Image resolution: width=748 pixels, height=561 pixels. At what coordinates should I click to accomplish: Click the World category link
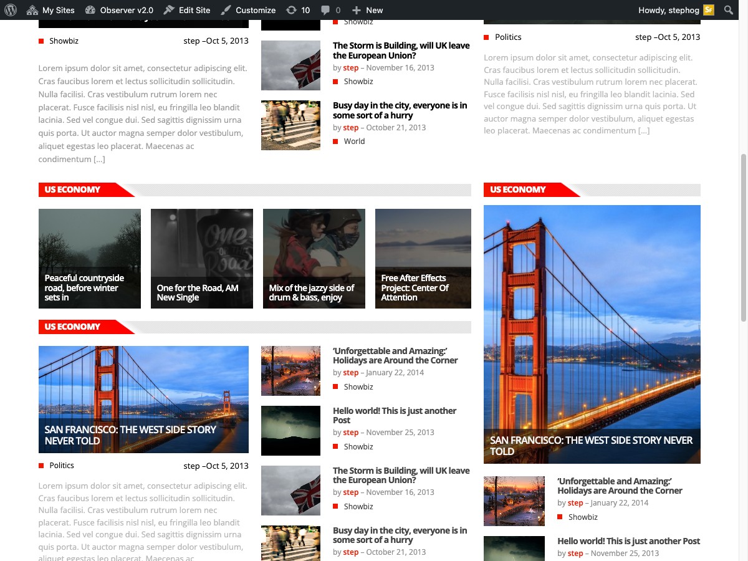[x=354, y=141]
